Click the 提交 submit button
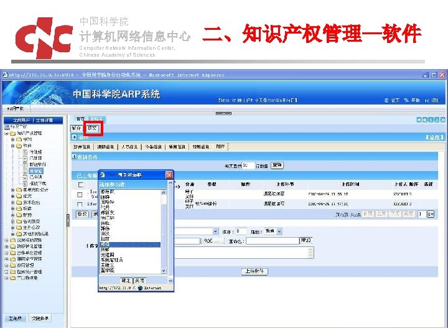The width and height of the screenshot is (448, 336). pyautogui.click(x=92, y=128)
